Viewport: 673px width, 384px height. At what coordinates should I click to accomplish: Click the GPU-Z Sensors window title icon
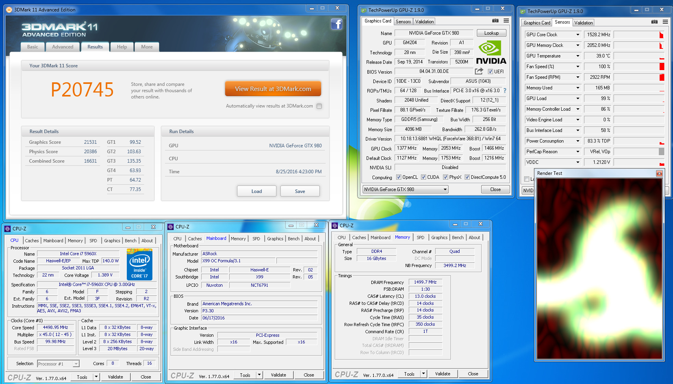523,11
